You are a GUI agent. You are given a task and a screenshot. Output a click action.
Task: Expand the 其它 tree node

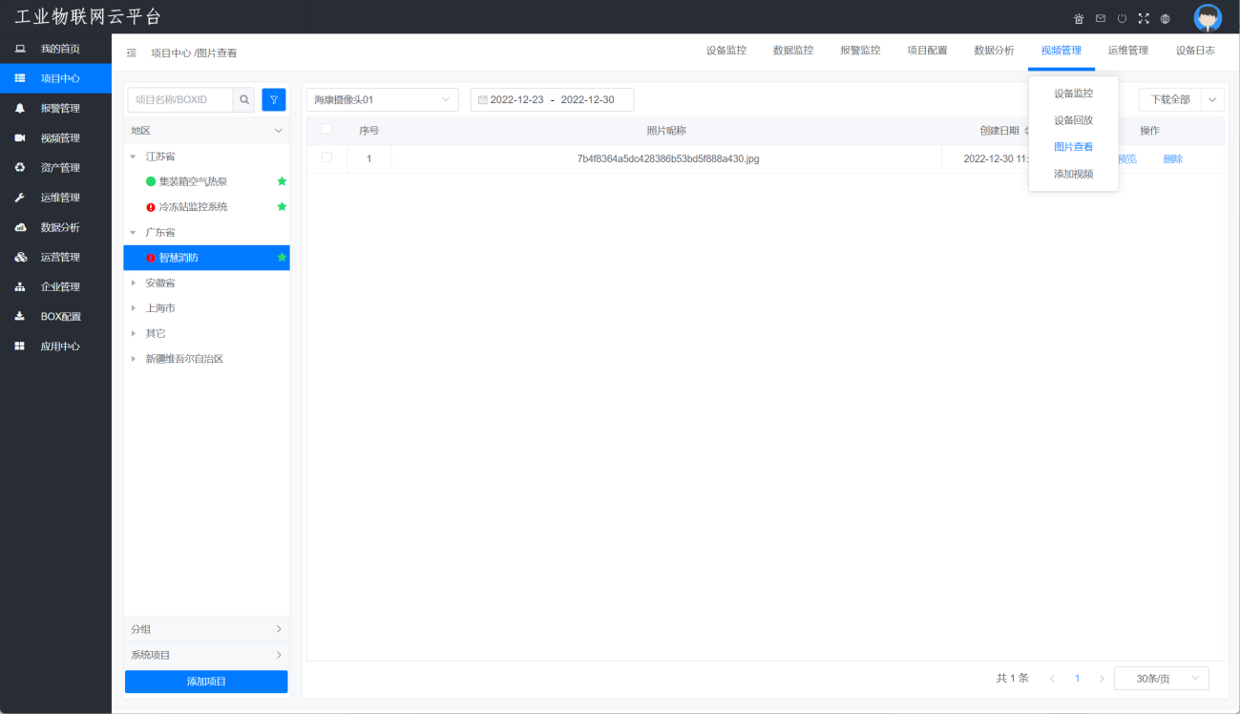pyautogui.click(x=134, y=333)
